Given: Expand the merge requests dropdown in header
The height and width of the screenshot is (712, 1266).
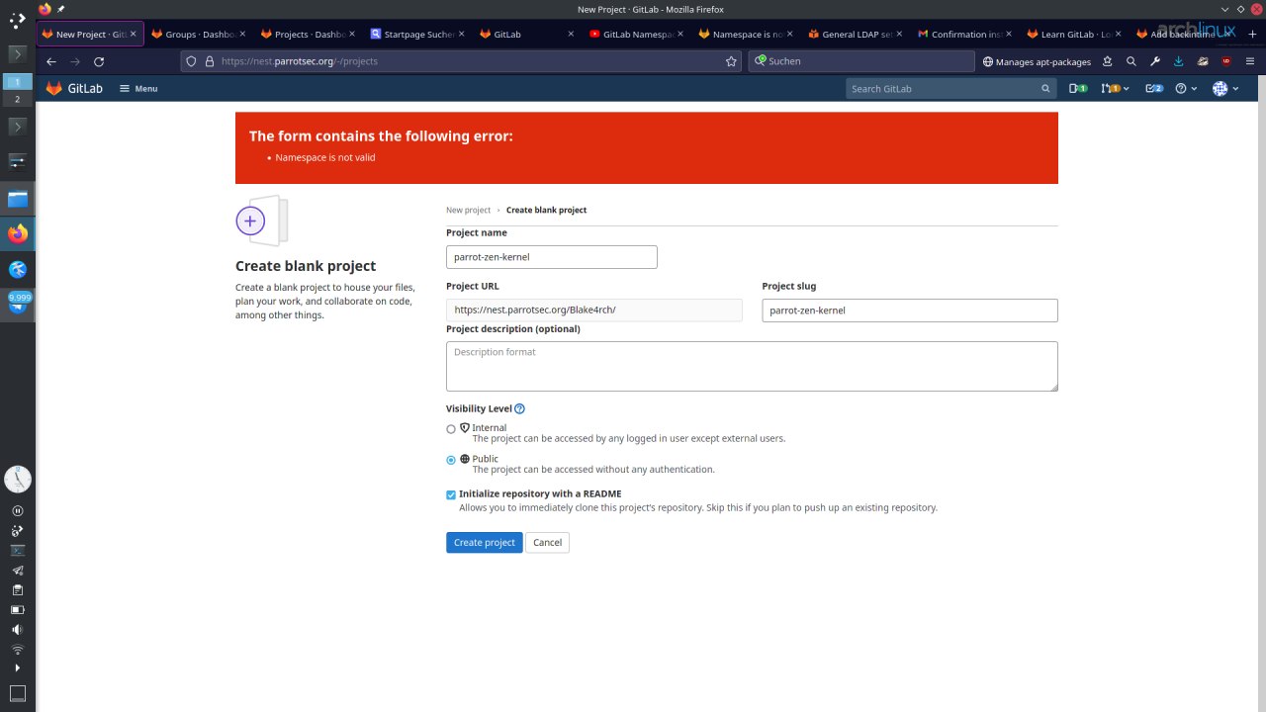Looking at the screenshot, I should tap(1116, 89).
